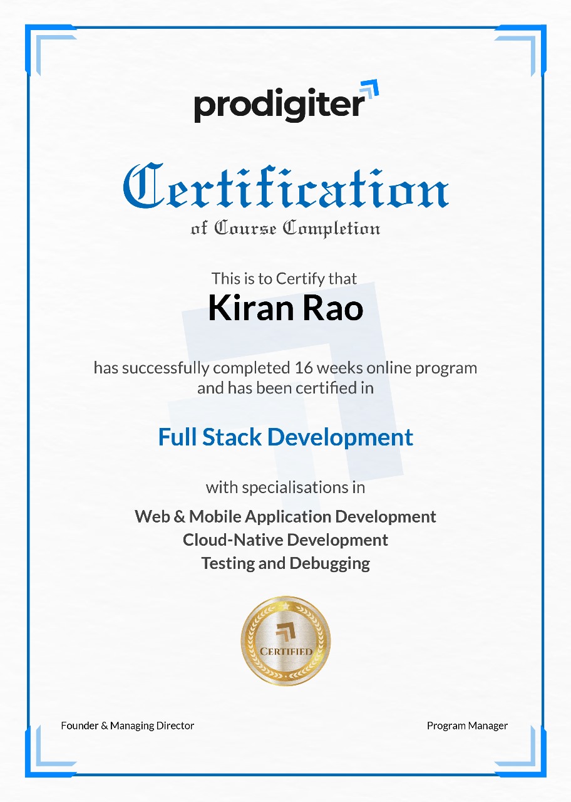Click the '16 weeks online program' sentence
The height and width of the screenshot is (802, 571).
pos(285,367)
